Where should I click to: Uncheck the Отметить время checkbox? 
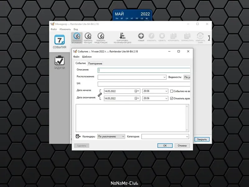coord(171,98)
